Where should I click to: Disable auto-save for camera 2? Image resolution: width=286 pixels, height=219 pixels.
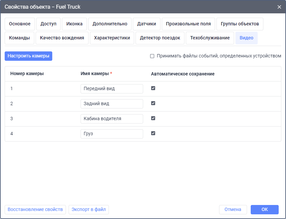[153, 103]
